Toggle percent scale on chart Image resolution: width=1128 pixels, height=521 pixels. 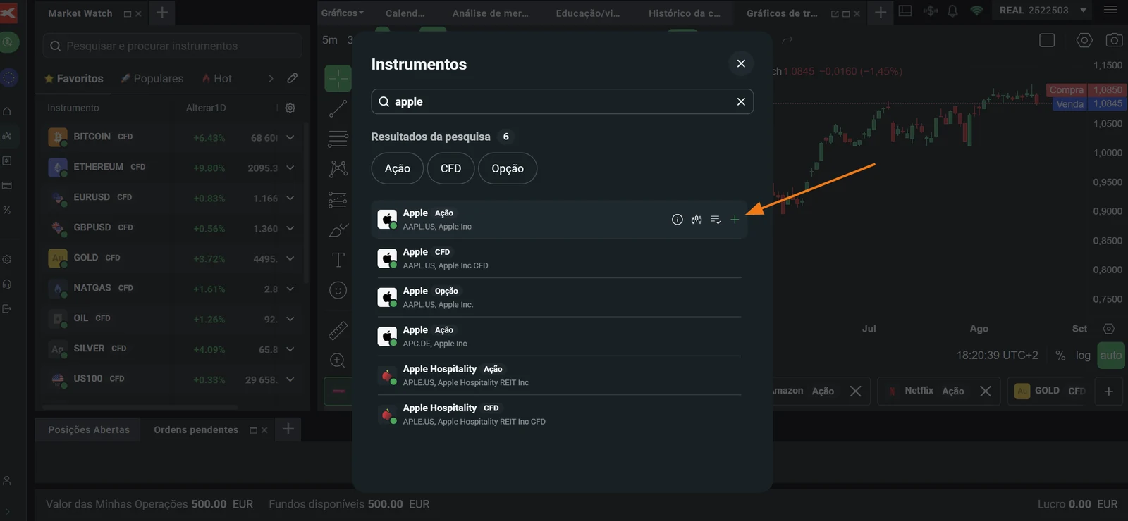[x=1060, y=356]
